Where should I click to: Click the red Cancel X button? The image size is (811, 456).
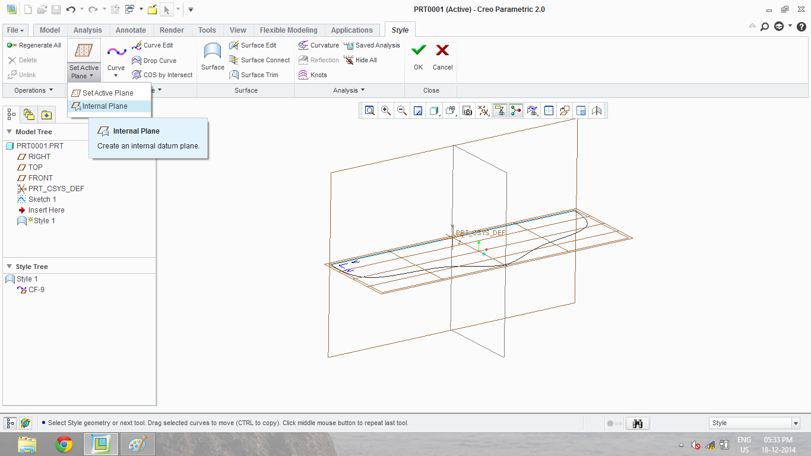(442, 50)
